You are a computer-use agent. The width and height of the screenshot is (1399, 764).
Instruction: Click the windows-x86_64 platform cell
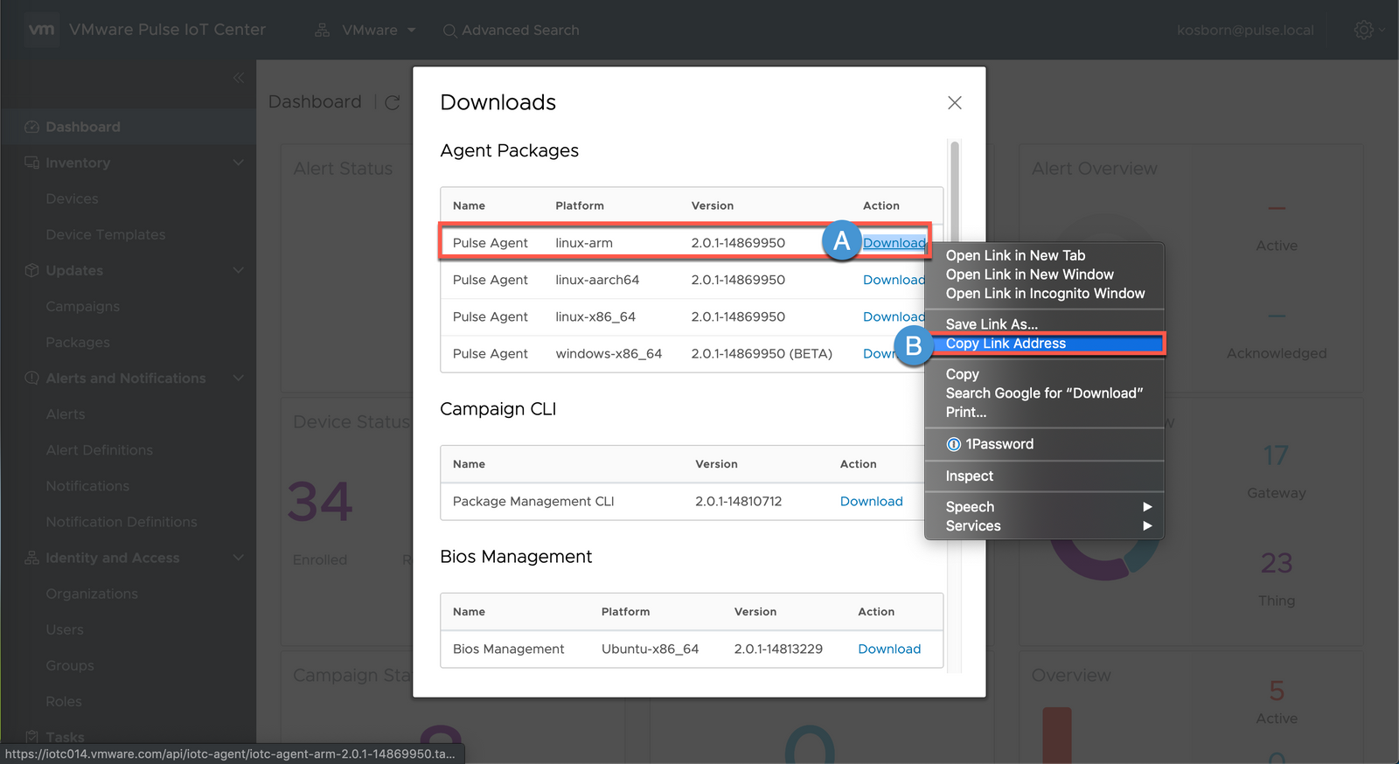[609, 354]
